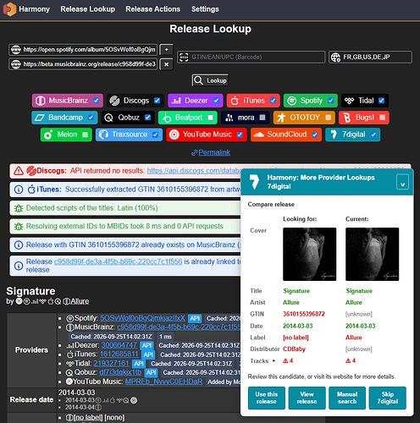Click the Discogs warning triangle icon
The image size is (420, 423).
19,171
